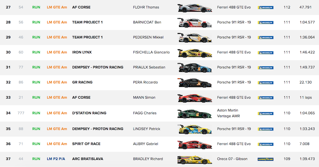319x167 pixels.
Task: Click Michelin logo in Flohr's row
Action: click(265, 7)
